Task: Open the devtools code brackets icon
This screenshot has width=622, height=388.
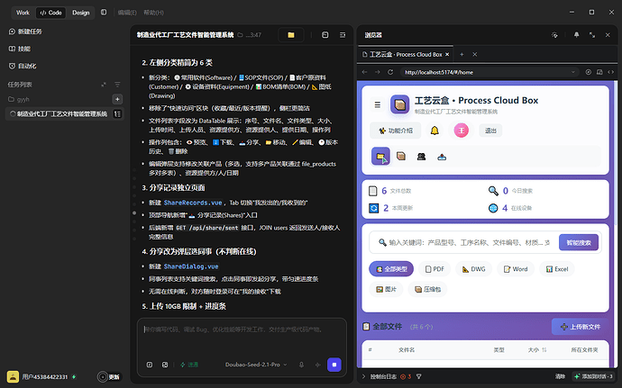Action: pyautogui.click(x=610, y=72)
